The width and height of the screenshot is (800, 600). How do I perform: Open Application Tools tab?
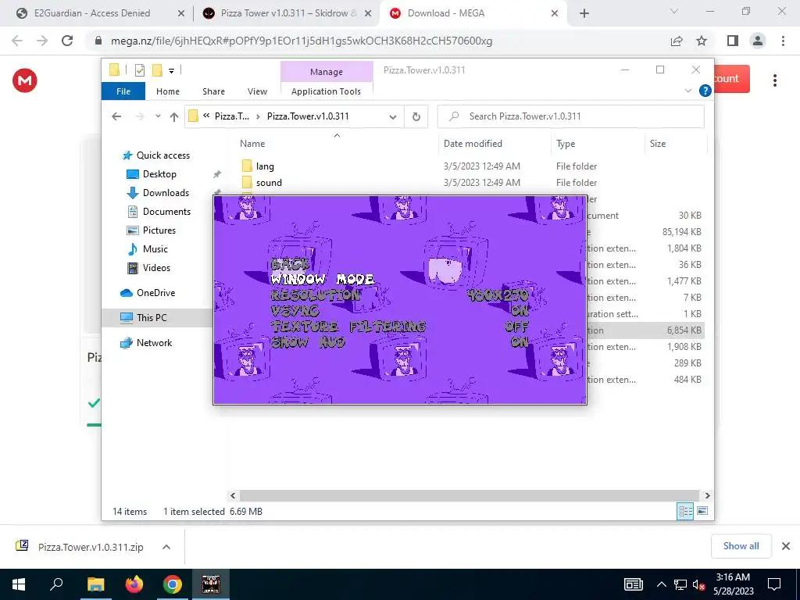(326, 91)
